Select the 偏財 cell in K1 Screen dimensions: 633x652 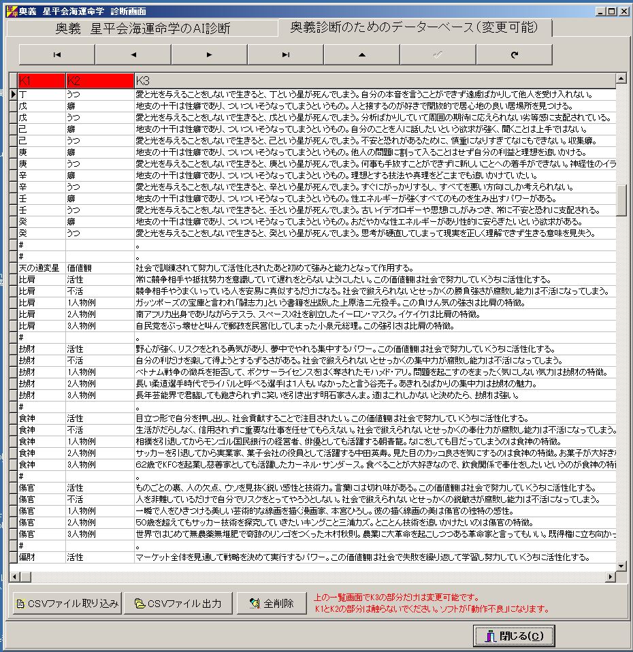click(42, 557)
